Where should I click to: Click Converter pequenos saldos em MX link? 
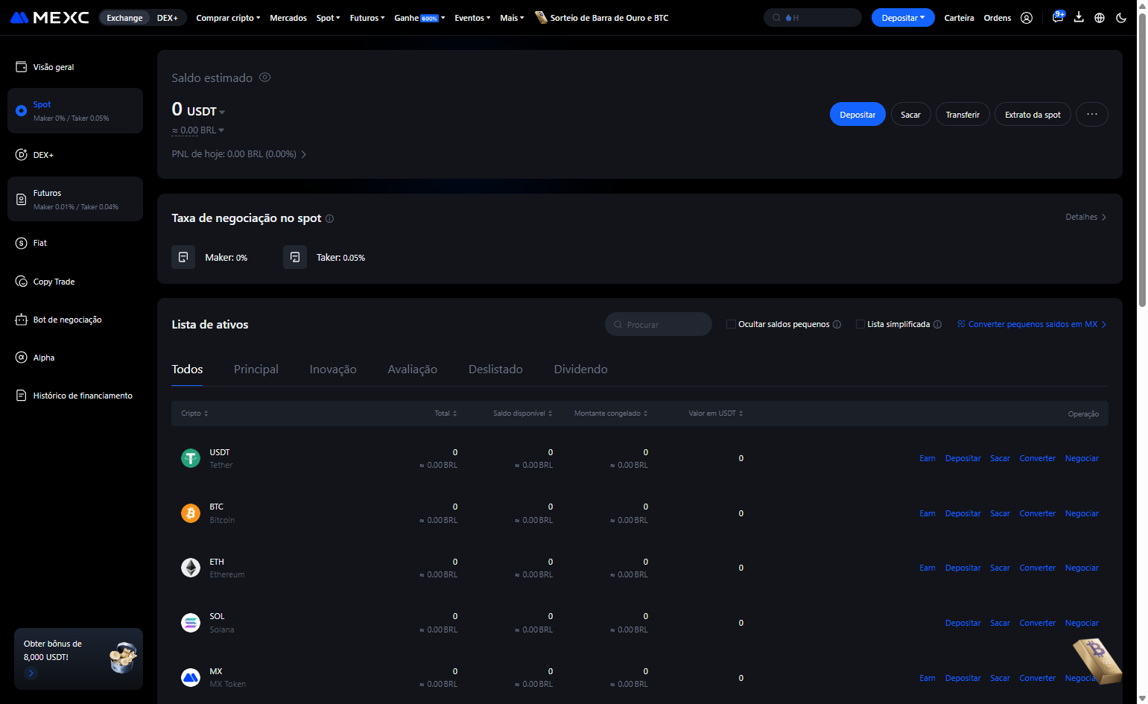point(1032,325)
